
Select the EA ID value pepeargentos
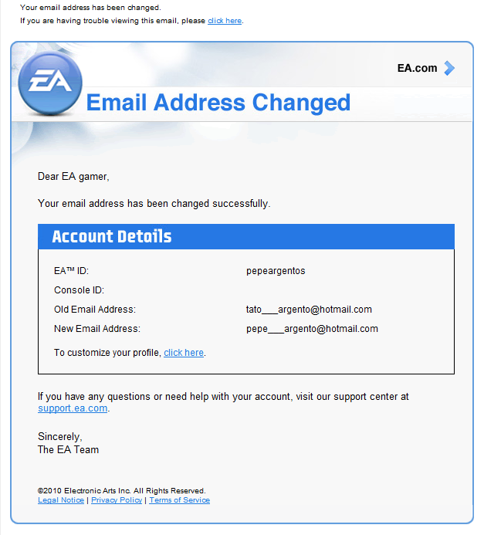point(276,271)
